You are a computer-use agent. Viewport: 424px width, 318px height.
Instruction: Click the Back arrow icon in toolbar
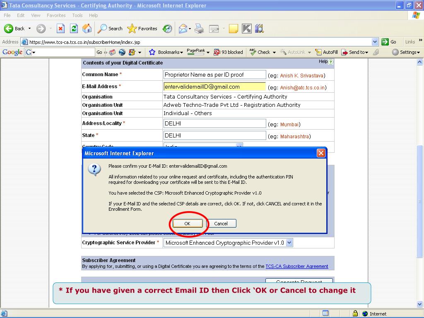[x=9, y=29]
